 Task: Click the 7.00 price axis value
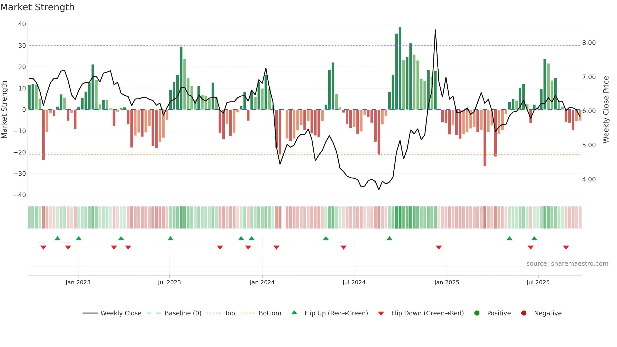(589, 77)
